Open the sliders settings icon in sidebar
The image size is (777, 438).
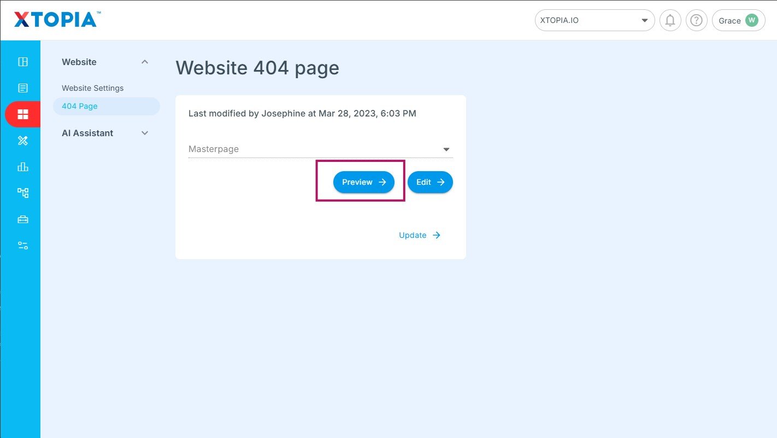point(22,246)
